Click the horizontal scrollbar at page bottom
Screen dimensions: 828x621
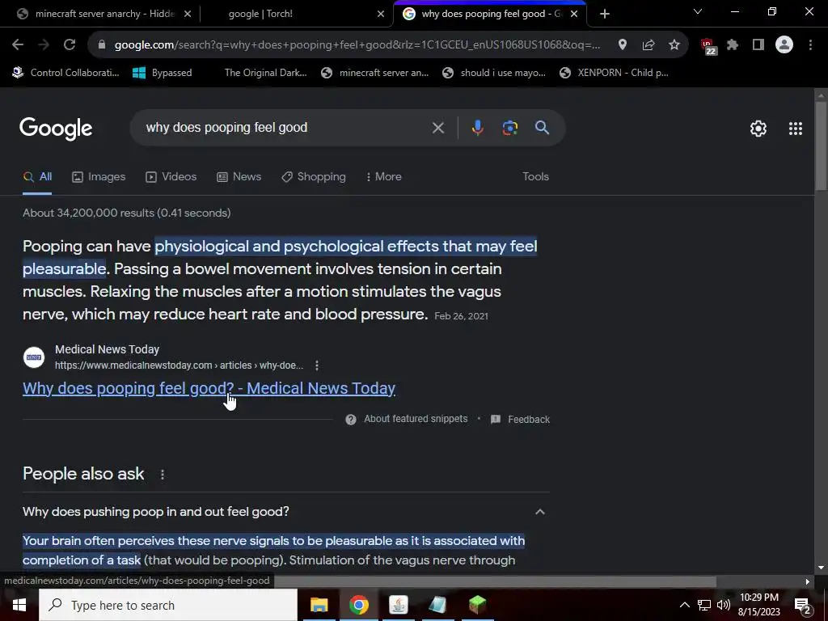coord(494,581)
